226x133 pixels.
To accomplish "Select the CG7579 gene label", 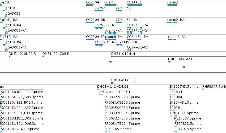I will 101,8.
